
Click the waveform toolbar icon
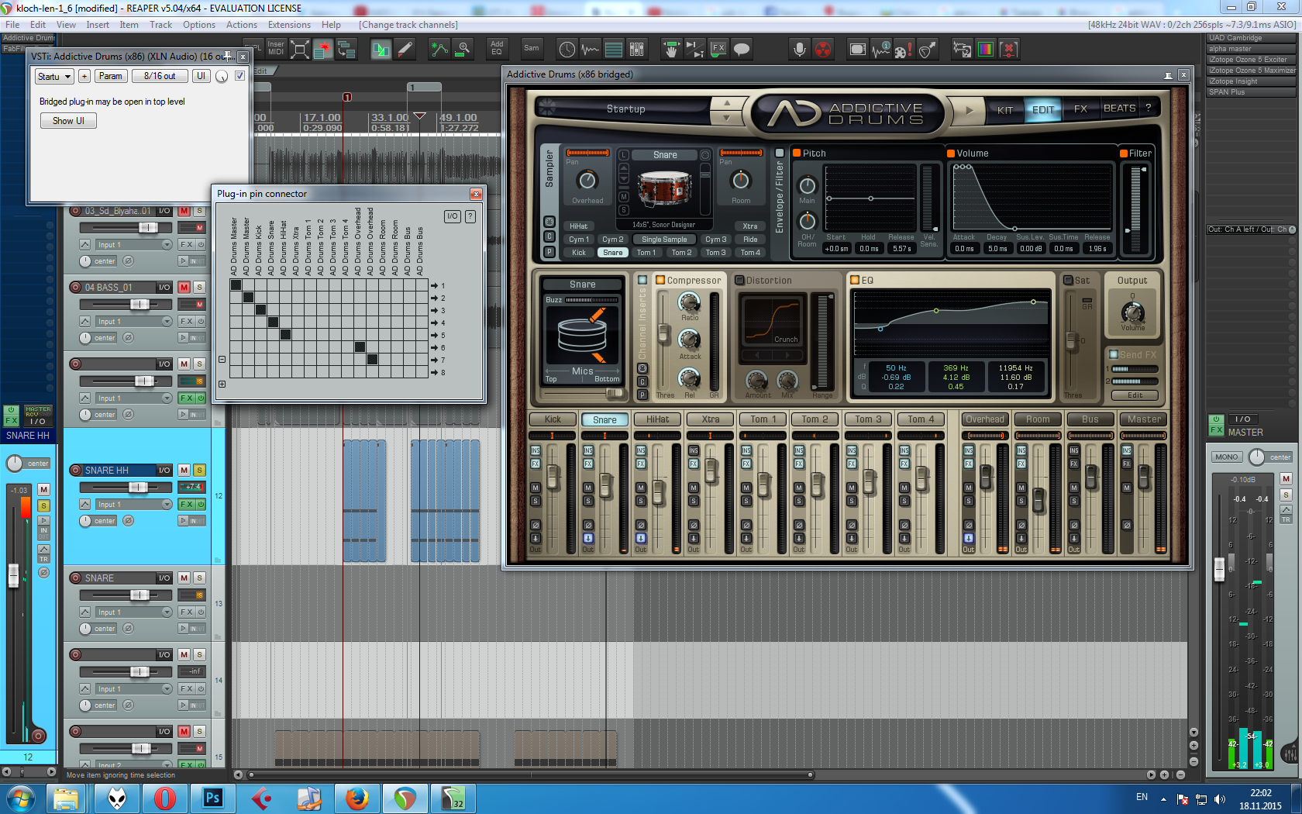[x=590, y=50]
